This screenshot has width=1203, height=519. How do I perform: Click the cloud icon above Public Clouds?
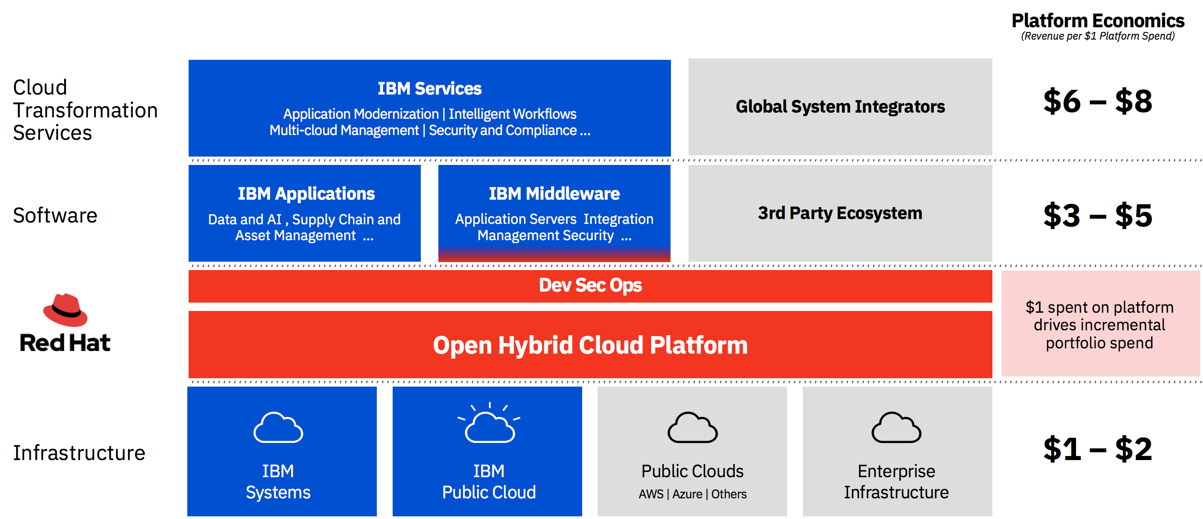pyautogui.click(x=692, y=427)
